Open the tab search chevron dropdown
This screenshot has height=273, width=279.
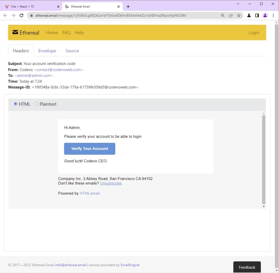click(x=238, y=4)
